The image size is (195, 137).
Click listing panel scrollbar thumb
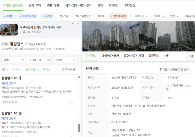click(x=79, y=128)
